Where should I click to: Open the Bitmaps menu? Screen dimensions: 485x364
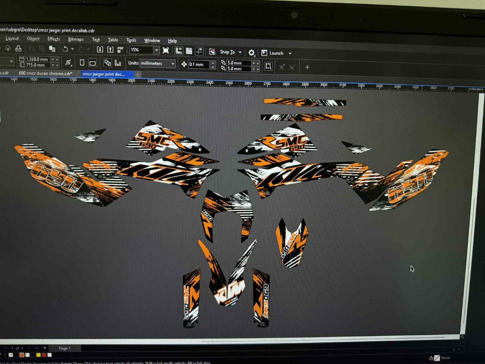pyautogui.click(x=76, y=39)
